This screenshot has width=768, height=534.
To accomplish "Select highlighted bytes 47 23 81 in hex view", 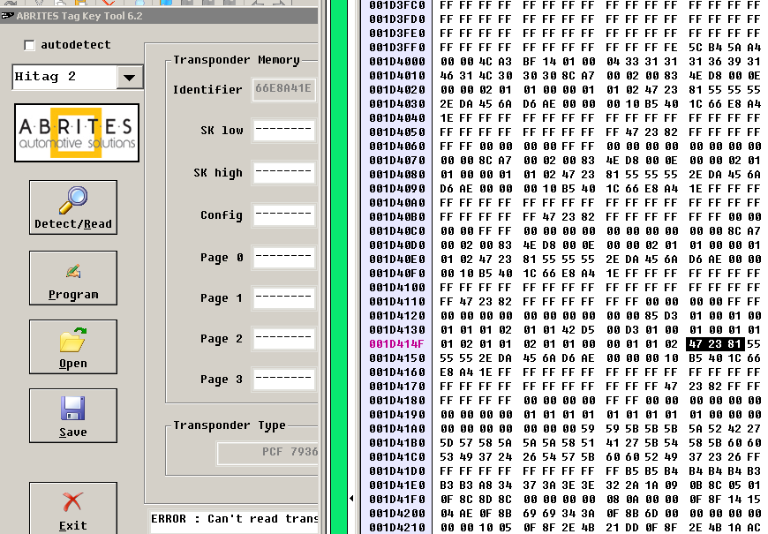I will (716, 343).
